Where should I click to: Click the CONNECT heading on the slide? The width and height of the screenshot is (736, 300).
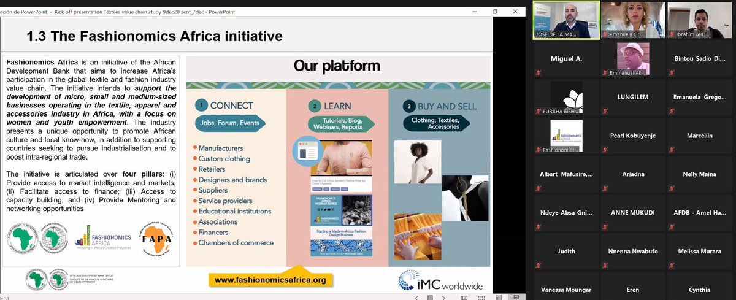pyautogui.click(x=231, y=106)
